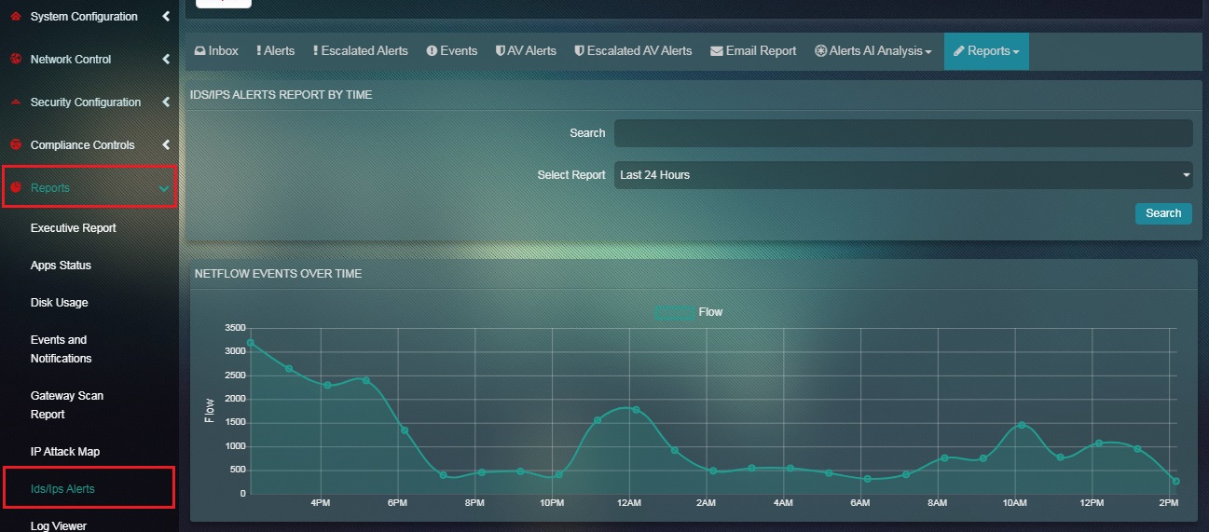Image resolution: width=1209 pixels, height=532 pixels.
Task: Click the Search button
Action: point(1163,213)
